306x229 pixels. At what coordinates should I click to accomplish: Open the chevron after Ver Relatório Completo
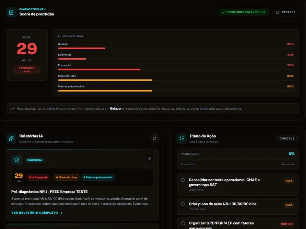[x=62, y=213]
